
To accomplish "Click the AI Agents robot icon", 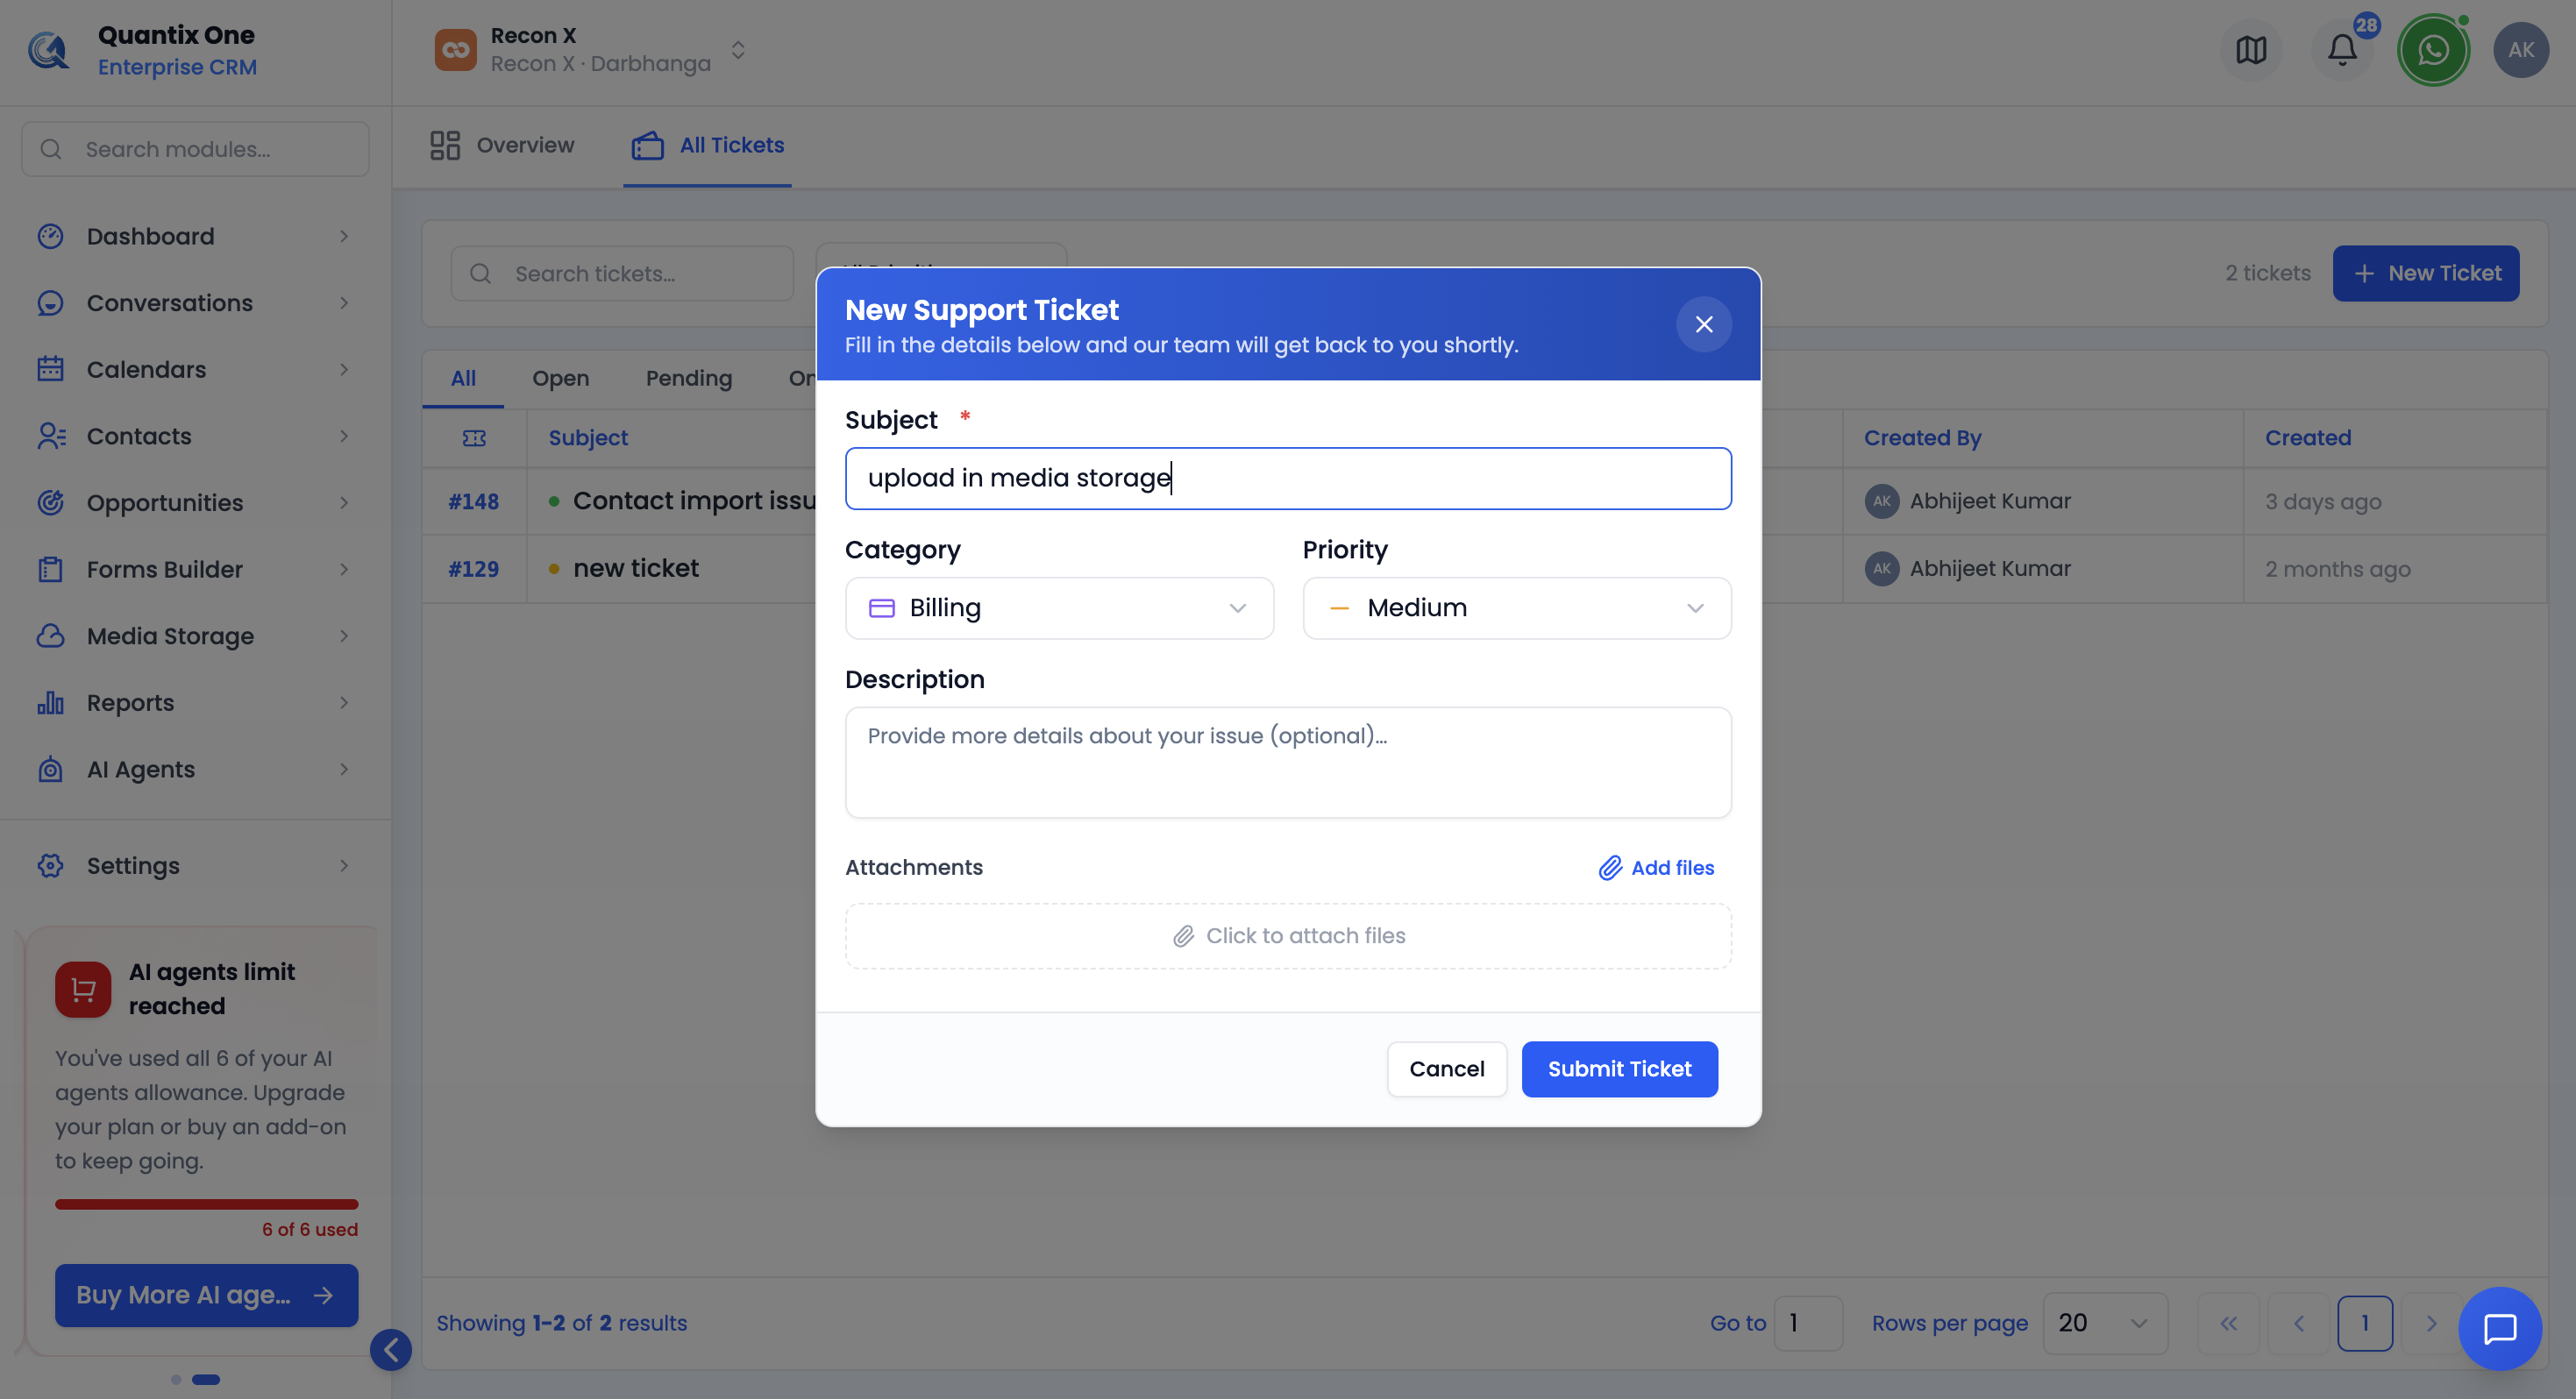I will click(50, 769).
